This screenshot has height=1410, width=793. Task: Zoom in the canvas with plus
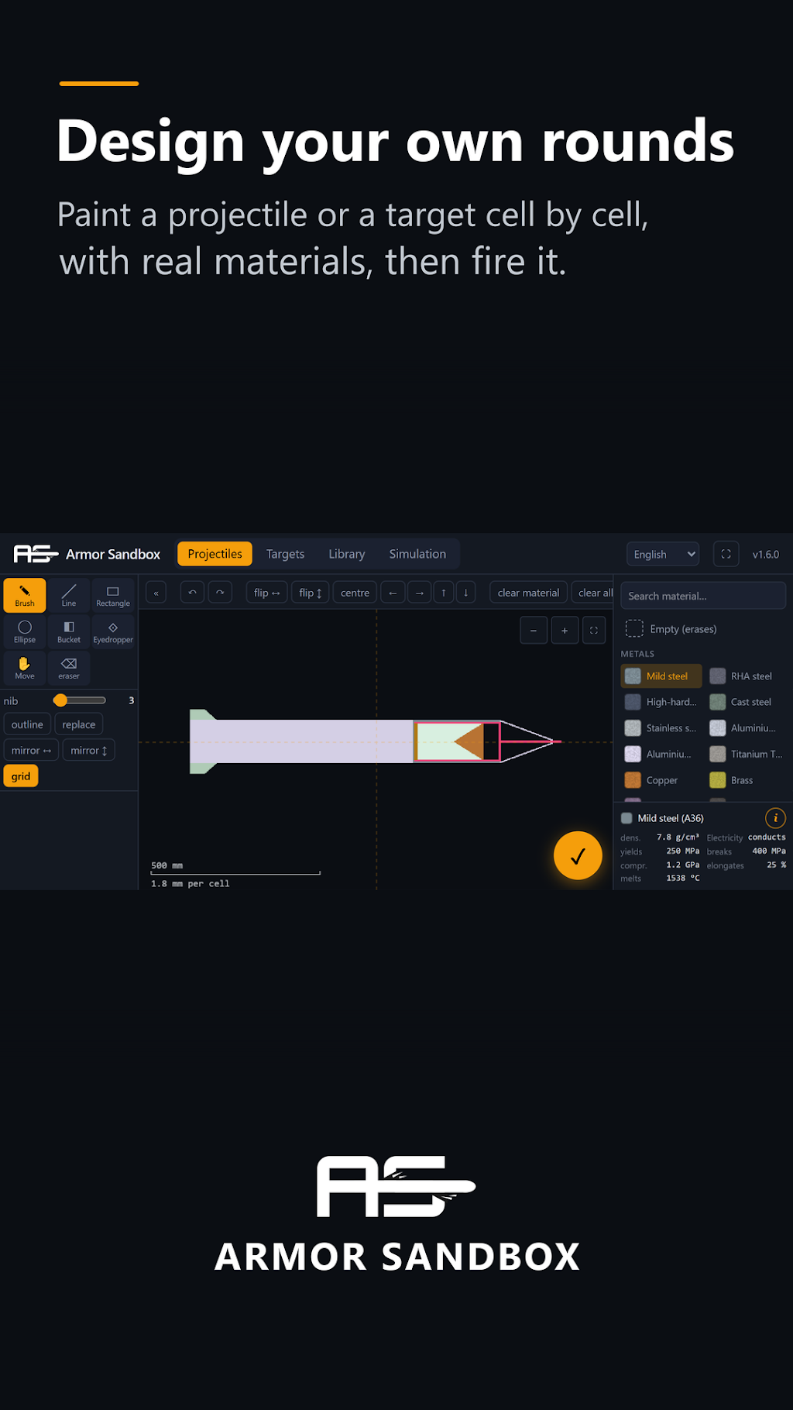[x=565, y=631]
